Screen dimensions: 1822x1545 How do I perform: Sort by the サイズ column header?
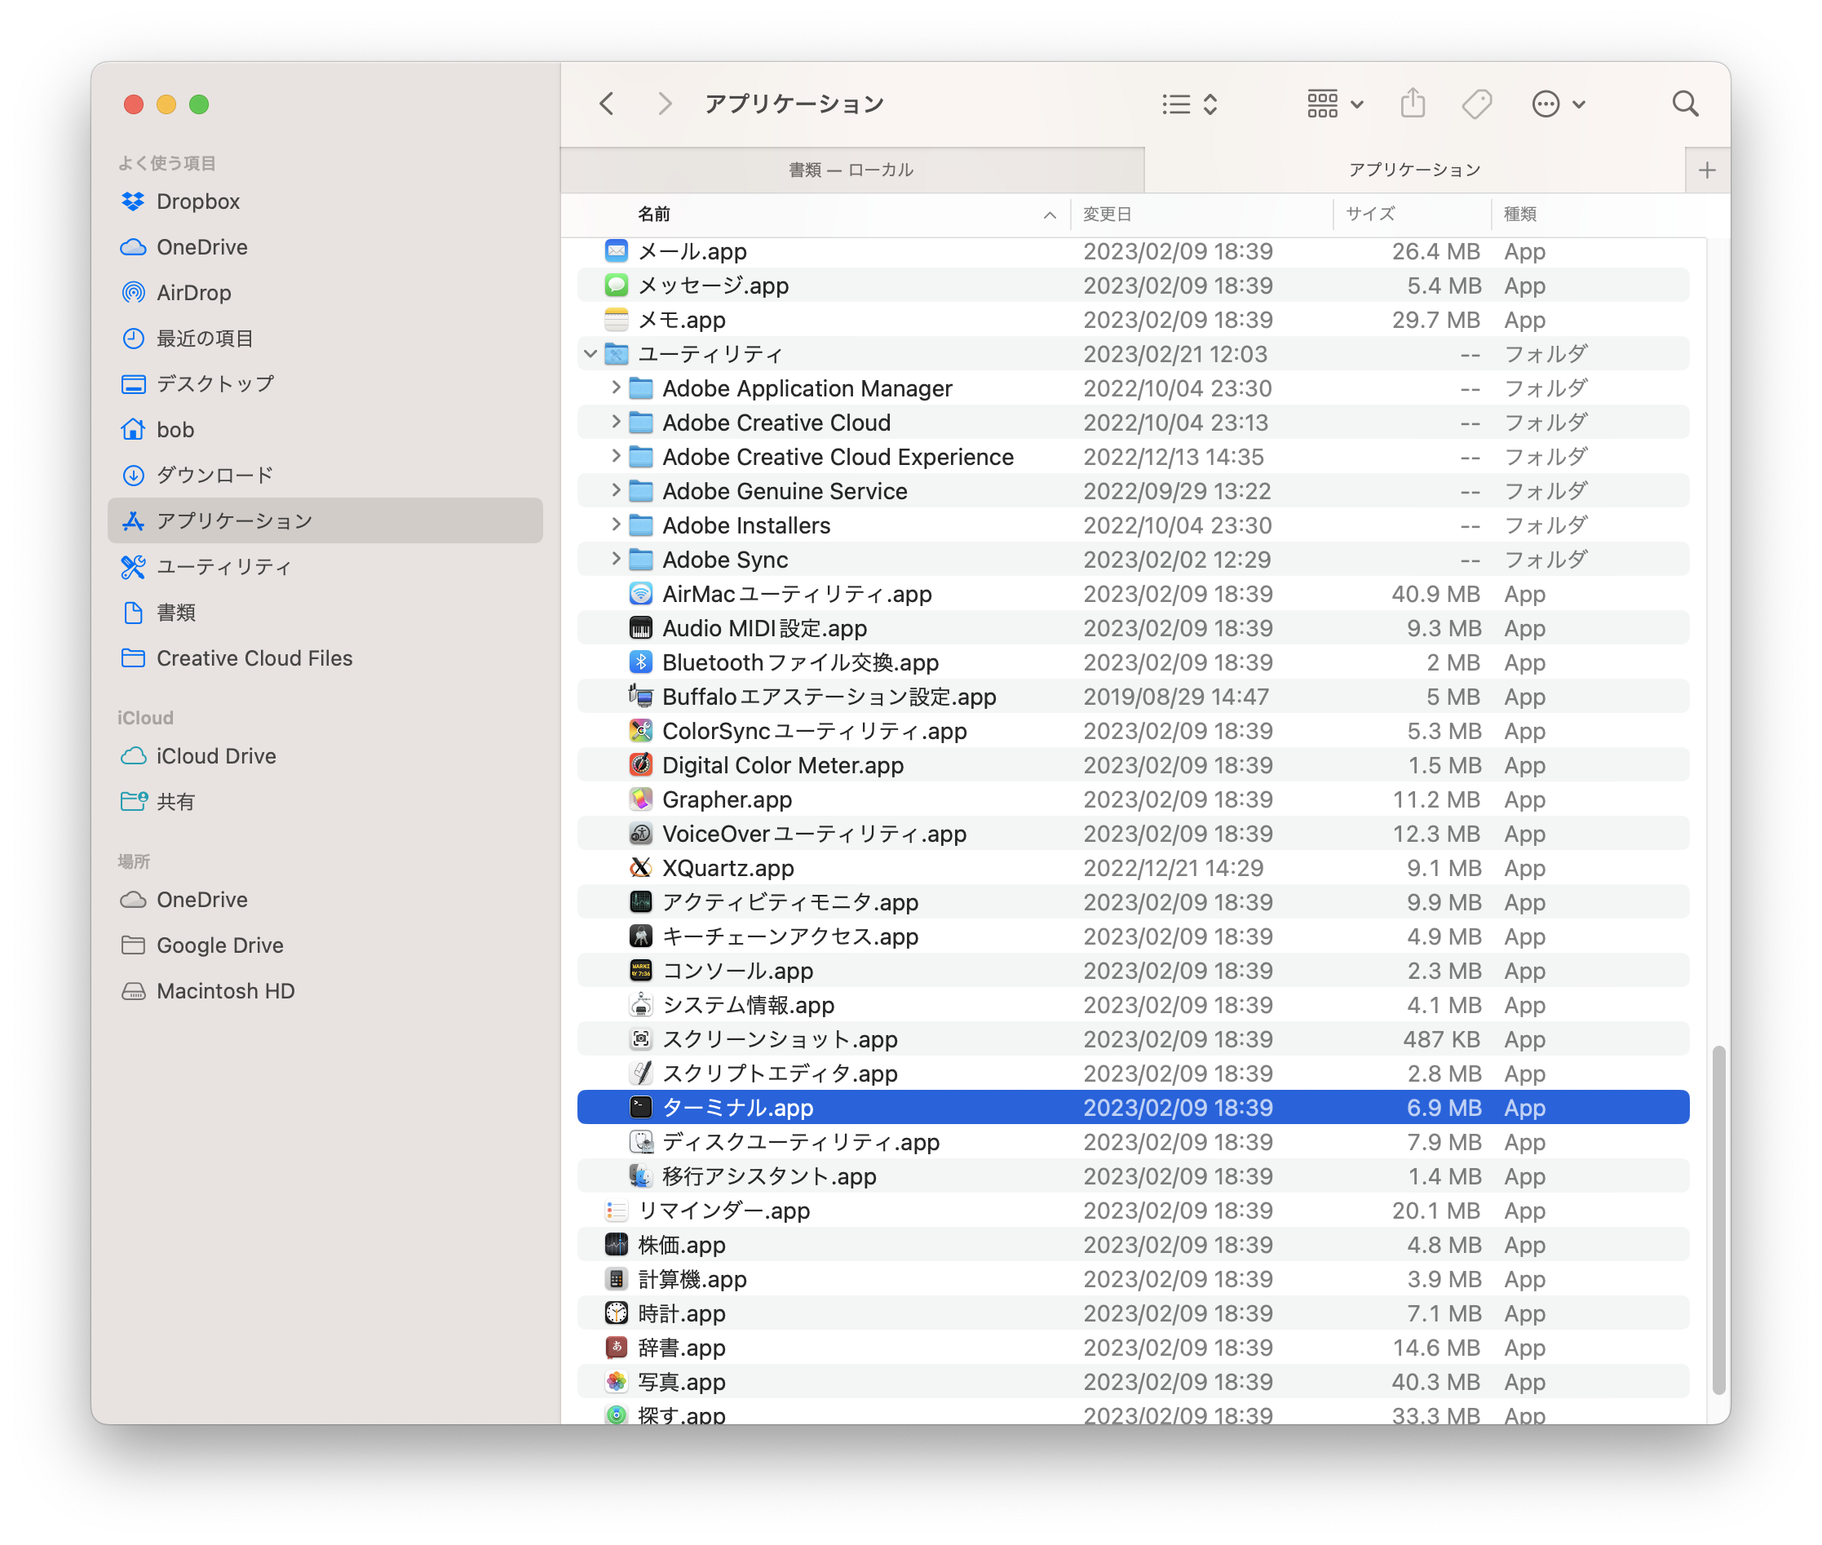tap(1370, 214)
